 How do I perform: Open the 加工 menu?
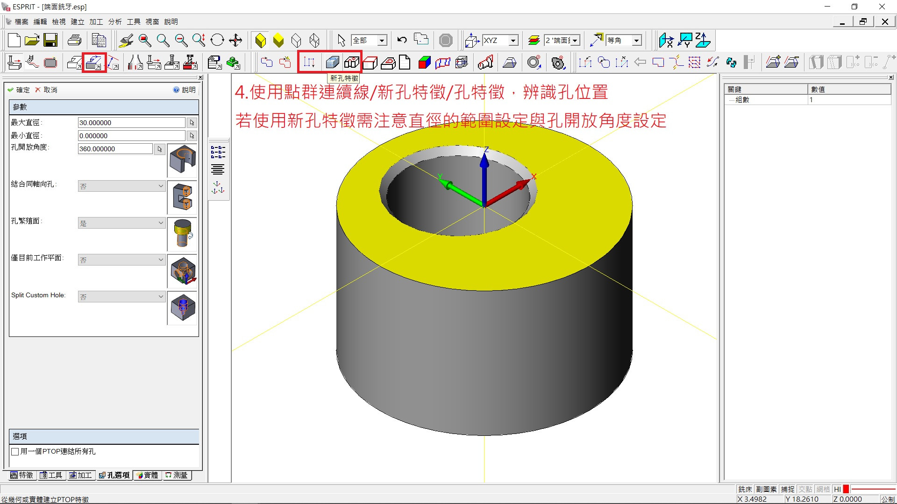pos(96,21)
